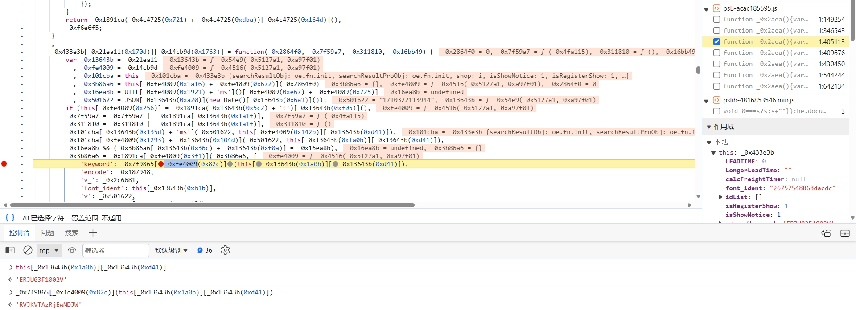The image size is (856, 310).
Task: Expand the idList array entry
Action: coord(720,197)
